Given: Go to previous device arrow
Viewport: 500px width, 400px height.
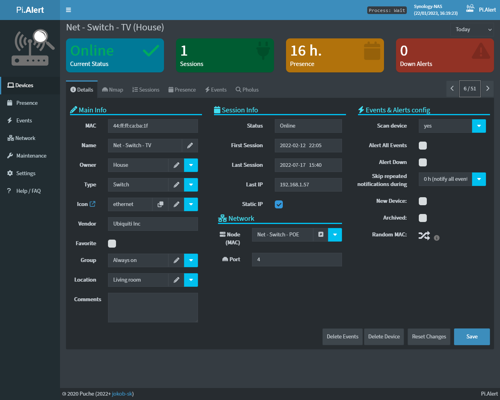Looking at the screenshot, I should pos(452,89).
